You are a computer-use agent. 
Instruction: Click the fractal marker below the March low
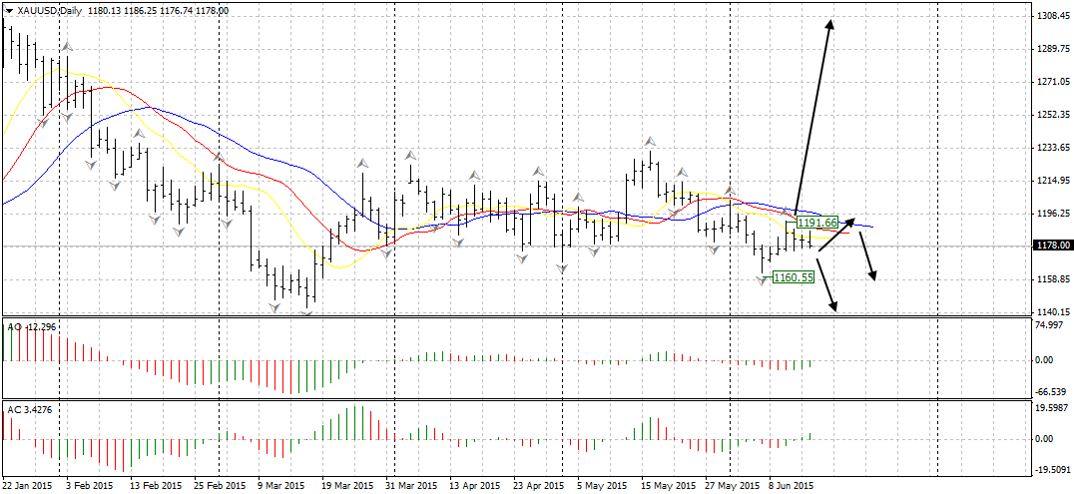(x=306, y=312)
